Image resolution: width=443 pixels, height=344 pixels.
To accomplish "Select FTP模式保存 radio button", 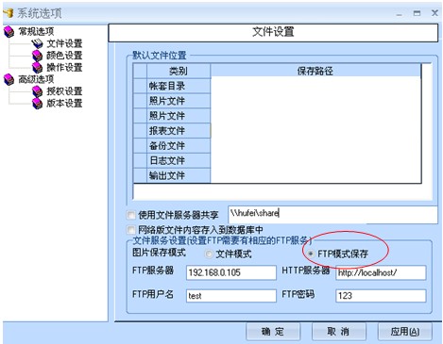I will (311, 254).
